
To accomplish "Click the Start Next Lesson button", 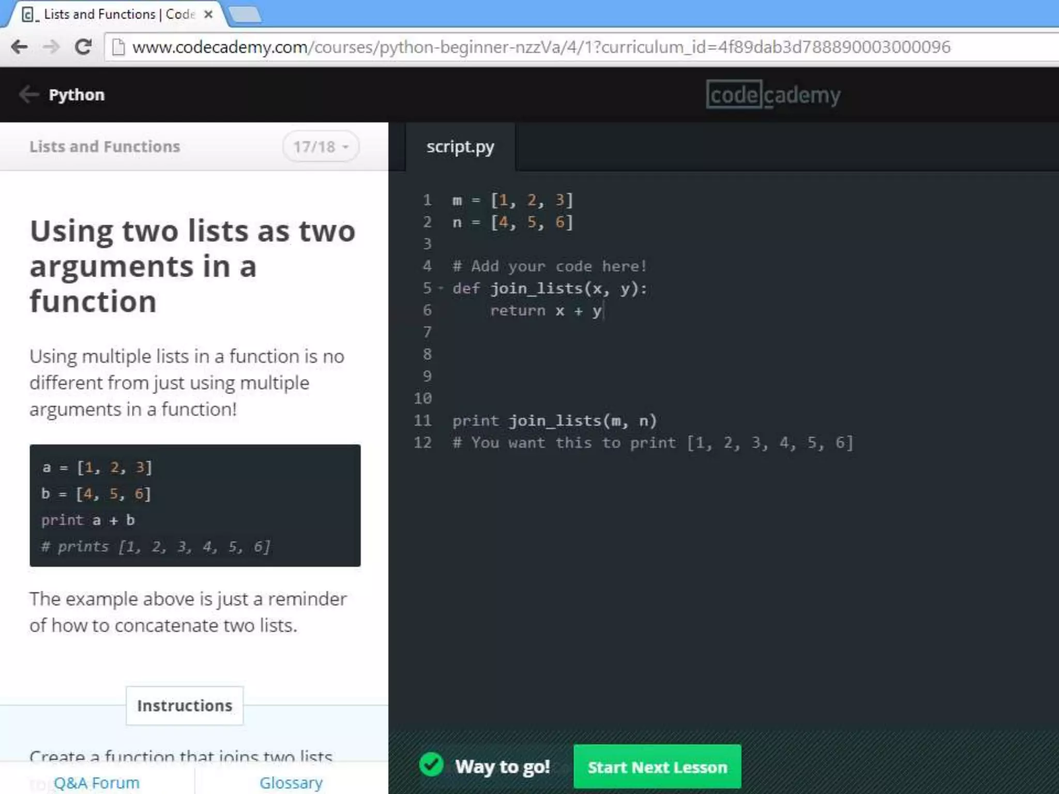I will [x=657, y=767].
